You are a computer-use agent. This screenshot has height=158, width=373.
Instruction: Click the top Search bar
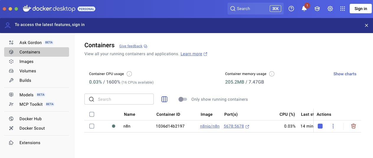(256, 9)
